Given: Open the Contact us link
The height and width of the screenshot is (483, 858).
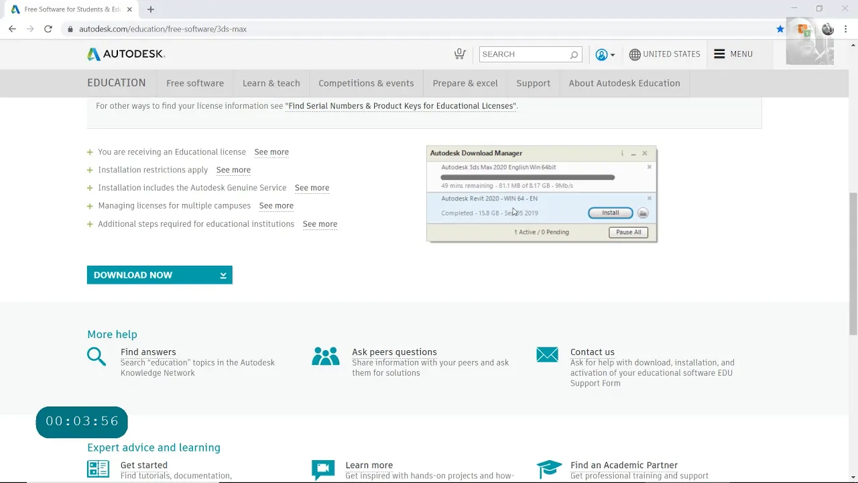Looking at the screenshot, I should [593, 352].
